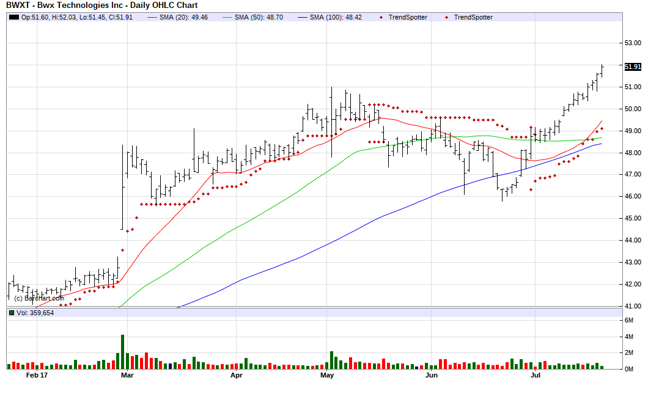Click the Mar date axis label

pos(127,375)
